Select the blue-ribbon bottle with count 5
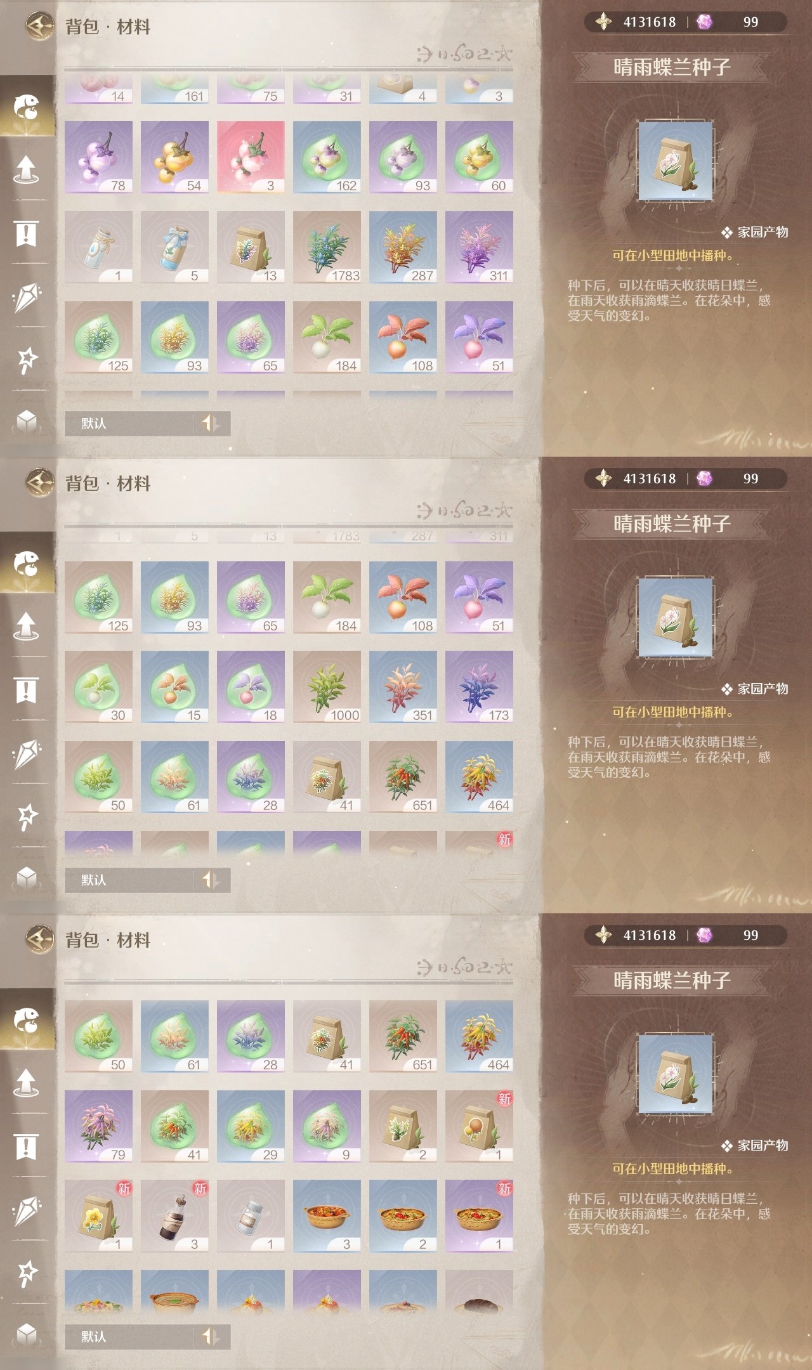 click(174, 247)
